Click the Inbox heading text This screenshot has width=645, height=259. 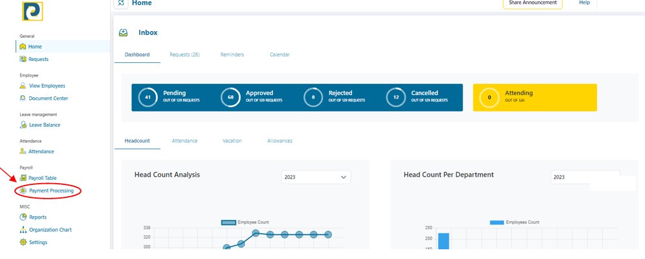(148, 32)
